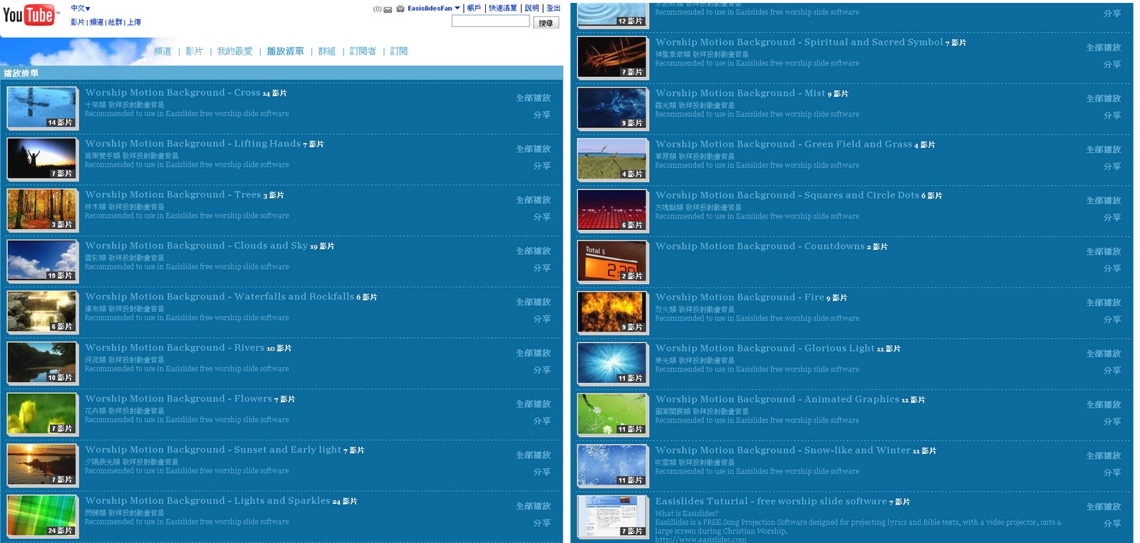Screen dimensions: 1140x543
Task: Open the Lights and Sparkles playlist thumbnail
Action: coord(42,515)
